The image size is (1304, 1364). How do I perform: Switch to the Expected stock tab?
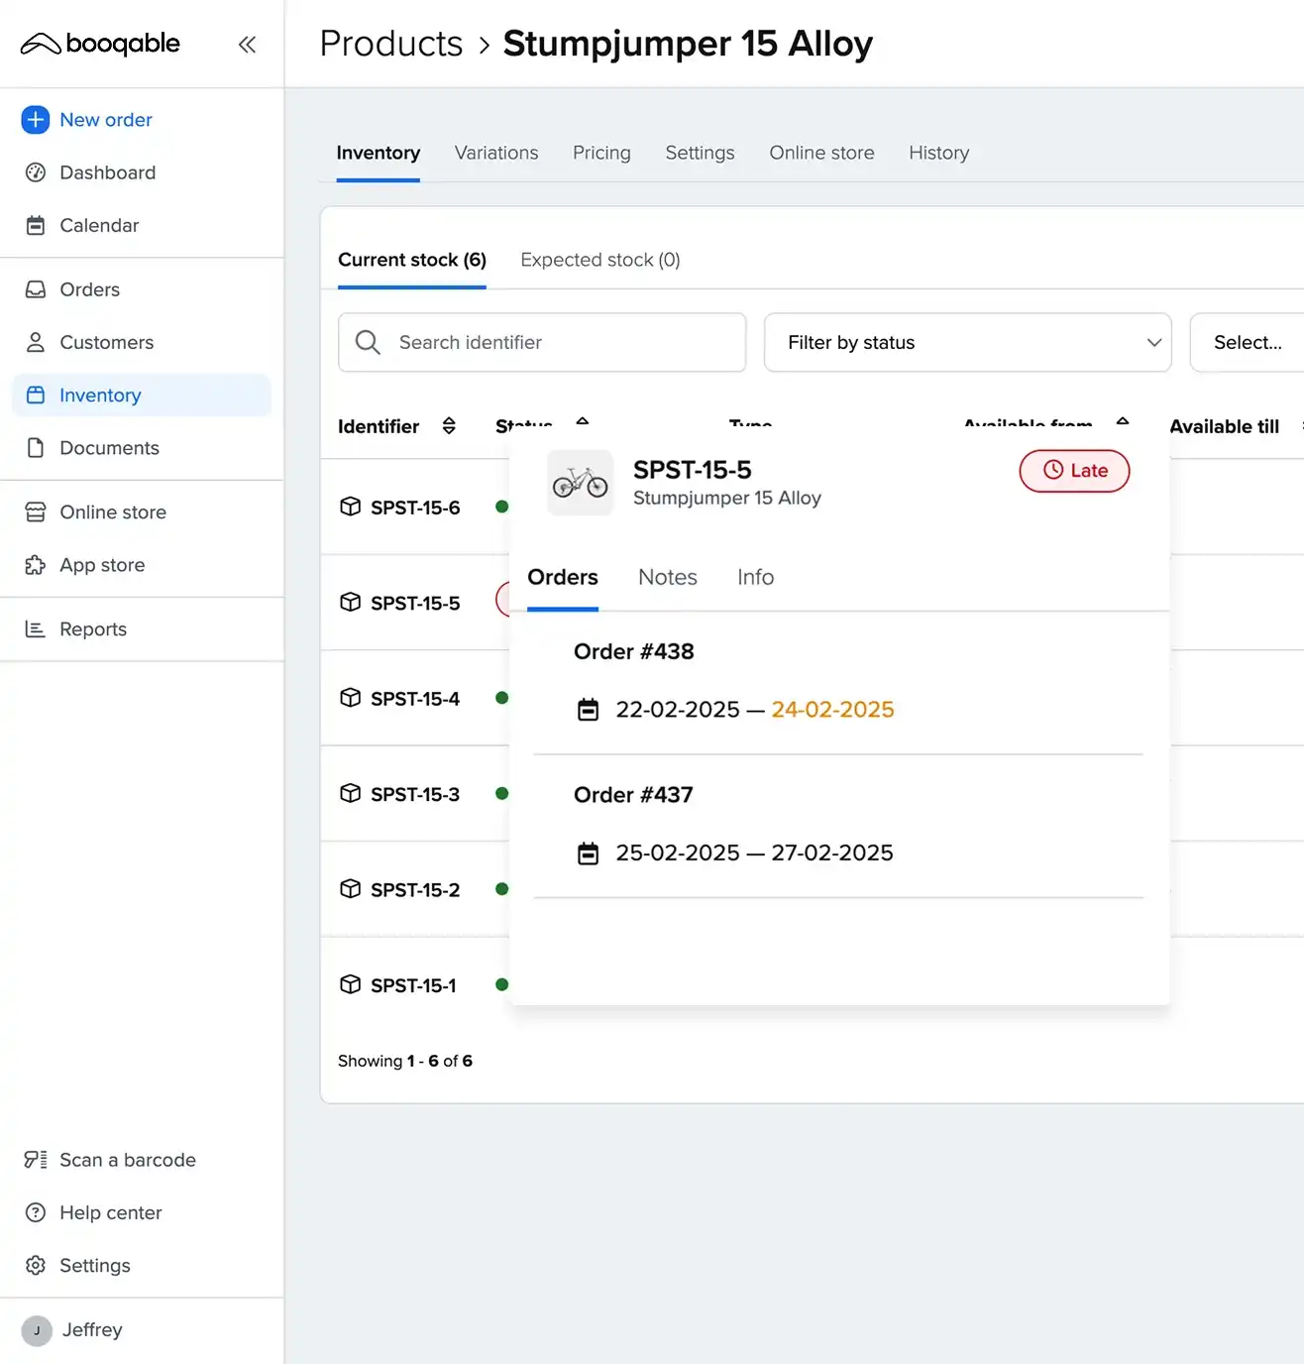point(598,260)
